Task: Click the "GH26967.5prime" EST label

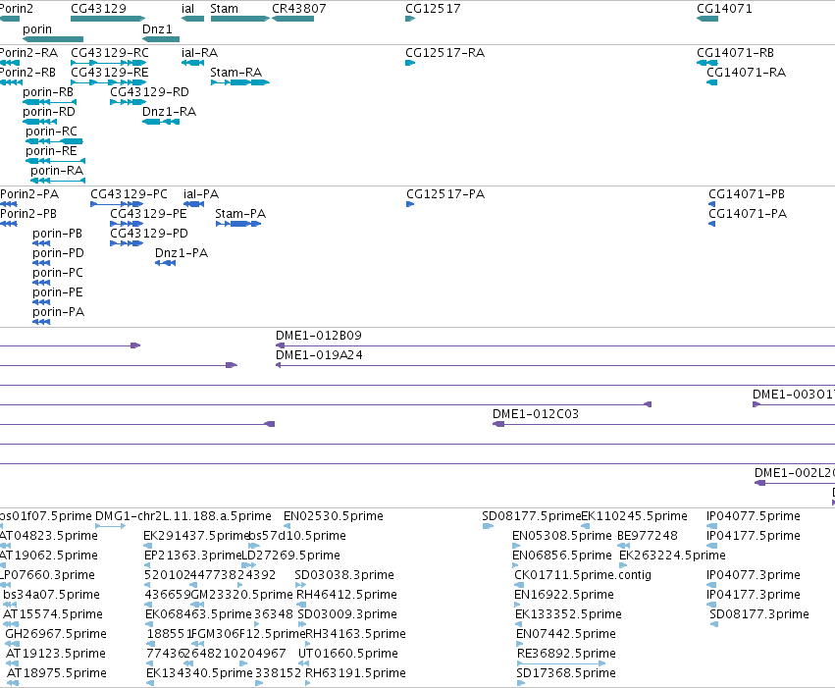Action: (56, 635)
